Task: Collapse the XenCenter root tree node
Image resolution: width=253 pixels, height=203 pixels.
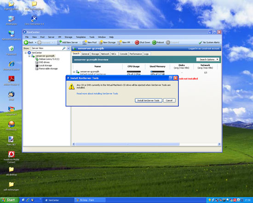Action: [26, 53]
